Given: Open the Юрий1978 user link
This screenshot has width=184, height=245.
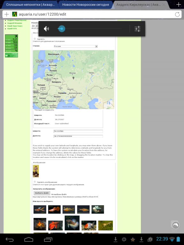Looking at the screenshot, I should click(12, 29).
